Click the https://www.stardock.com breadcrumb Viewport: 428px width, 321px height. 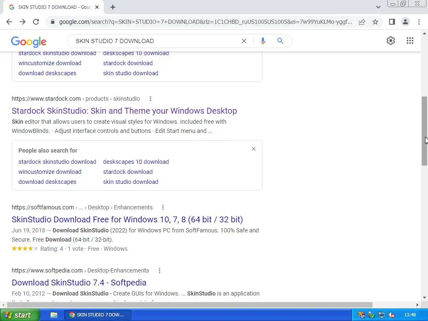click(46, 99)
